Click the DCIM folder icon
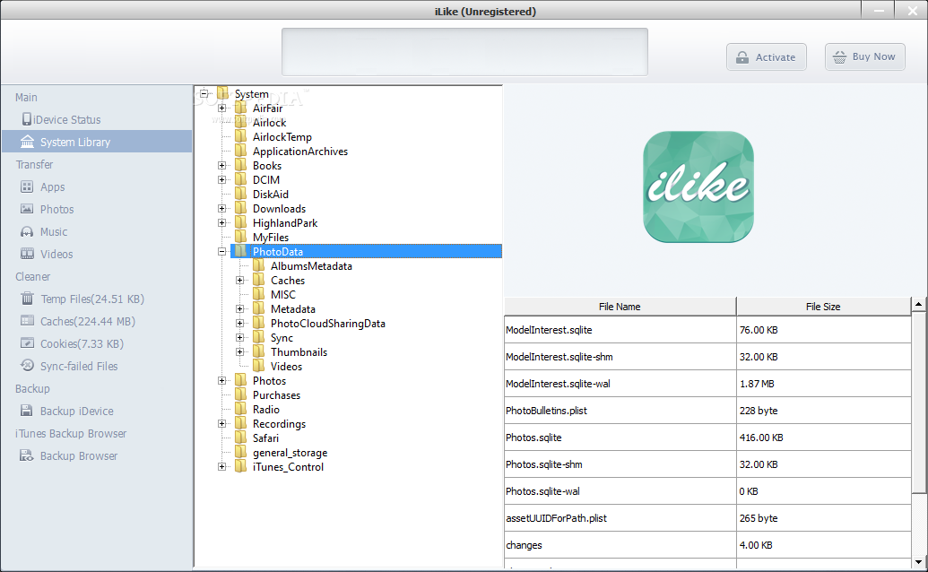This screenshot has width=928, height=572. pos(241,179)
